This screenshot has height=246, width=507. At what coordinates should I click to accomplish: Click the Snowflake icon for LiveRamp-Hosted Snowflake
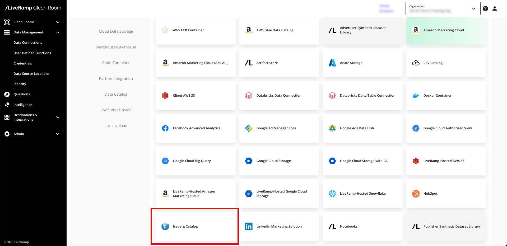(332, 194)
